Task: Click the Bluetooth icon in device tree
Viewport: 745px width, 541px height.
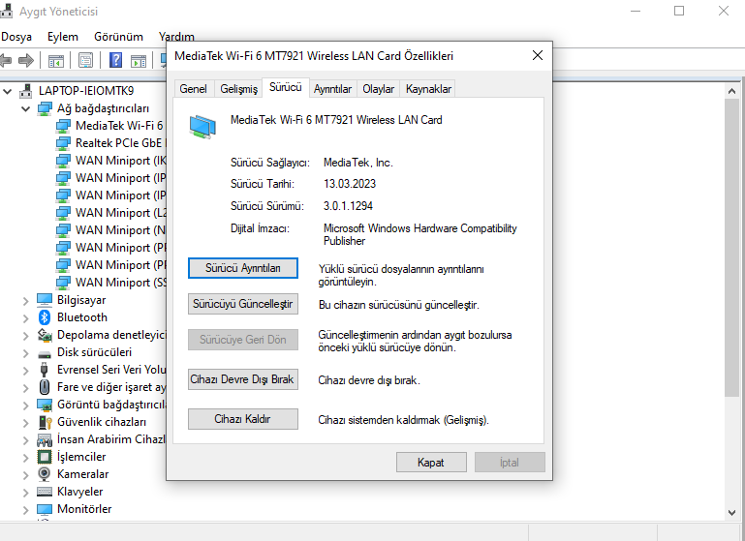Action: [45, 317]
